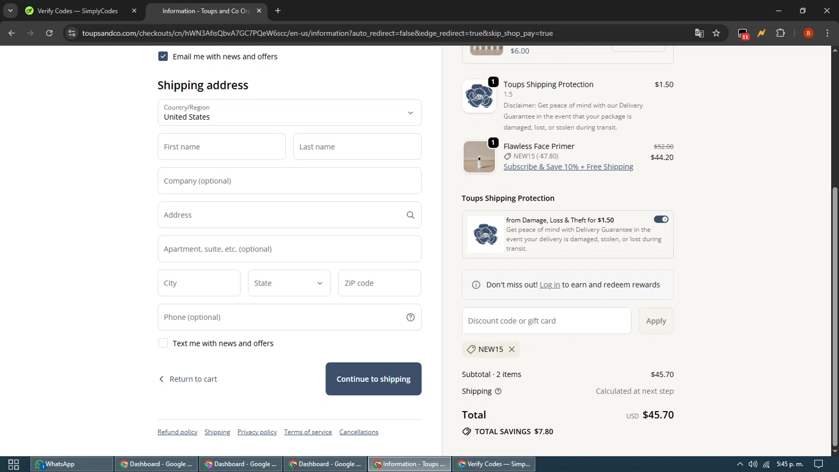The height and width of the screenshot is (472, 839).
Task: Open the Log in link for rewards
Action: [550, 285]
